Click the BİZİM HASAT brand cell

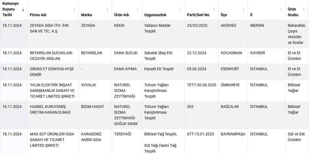[x=95, y=115]
